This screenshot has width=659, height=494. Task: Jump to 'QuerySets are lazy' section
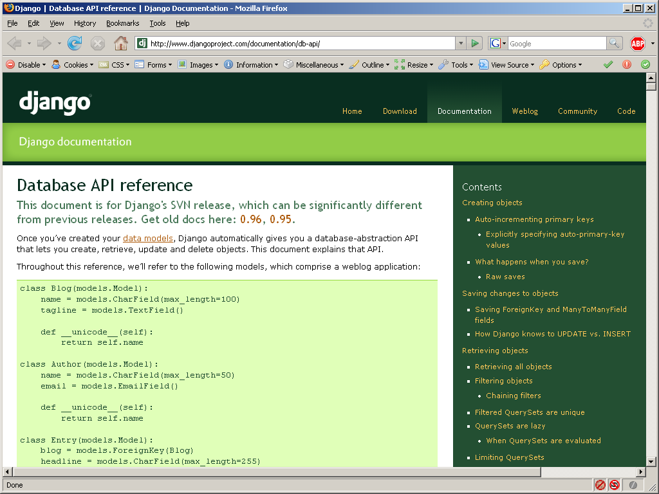(510, 426)
